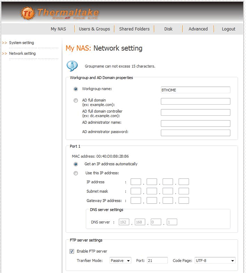
Task: Click the 'Port 1' group label
Action: (x=75, y=146)
